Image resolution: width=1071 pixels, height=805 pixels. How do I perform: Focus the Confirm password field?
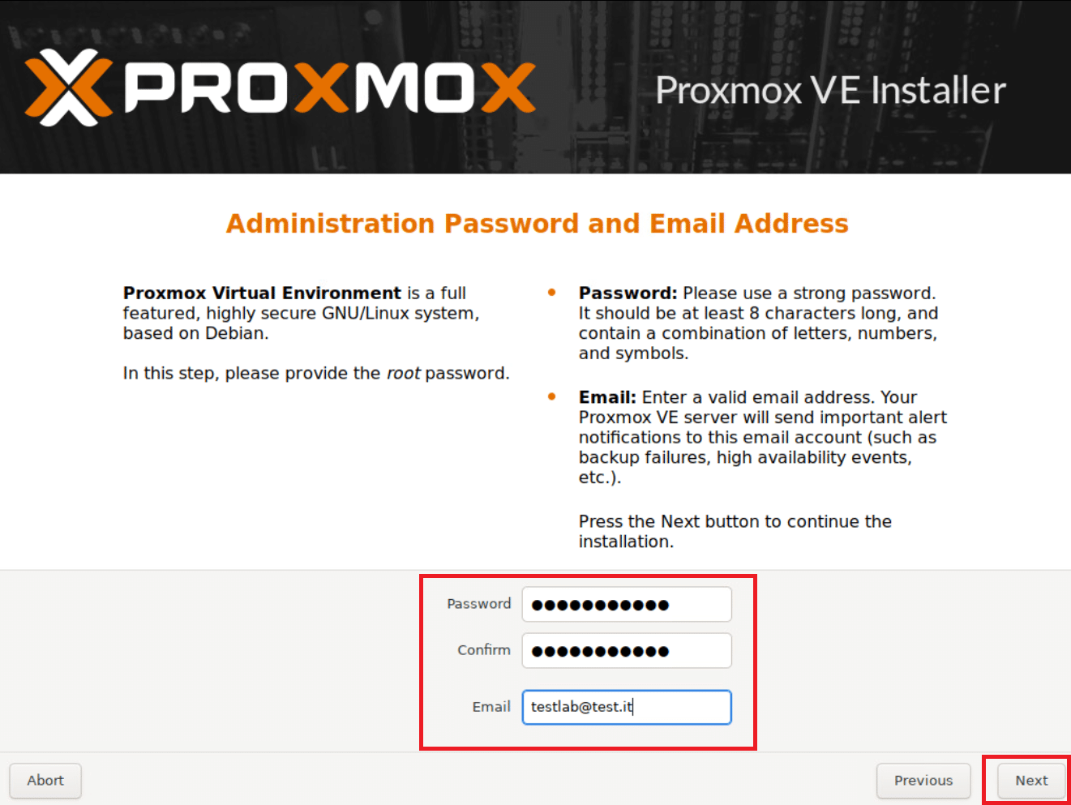tap(627, 651)
